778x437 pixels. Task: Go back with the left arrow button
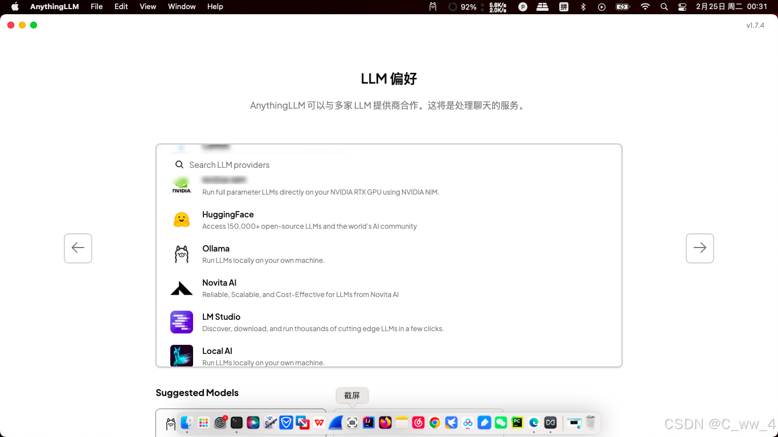coord(78,248)
